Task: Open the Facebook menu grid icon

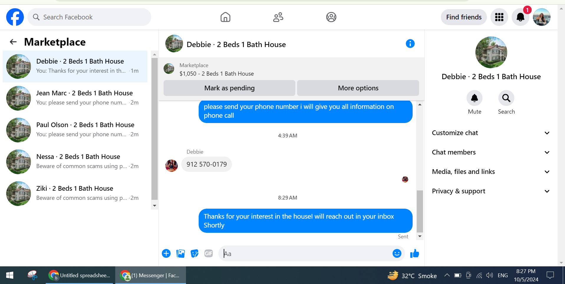Action: point(499,17)
